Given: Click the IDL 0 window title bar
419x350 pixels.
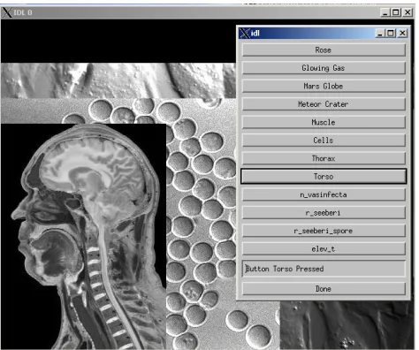Looking at the screenshot, I should point(208,12).
